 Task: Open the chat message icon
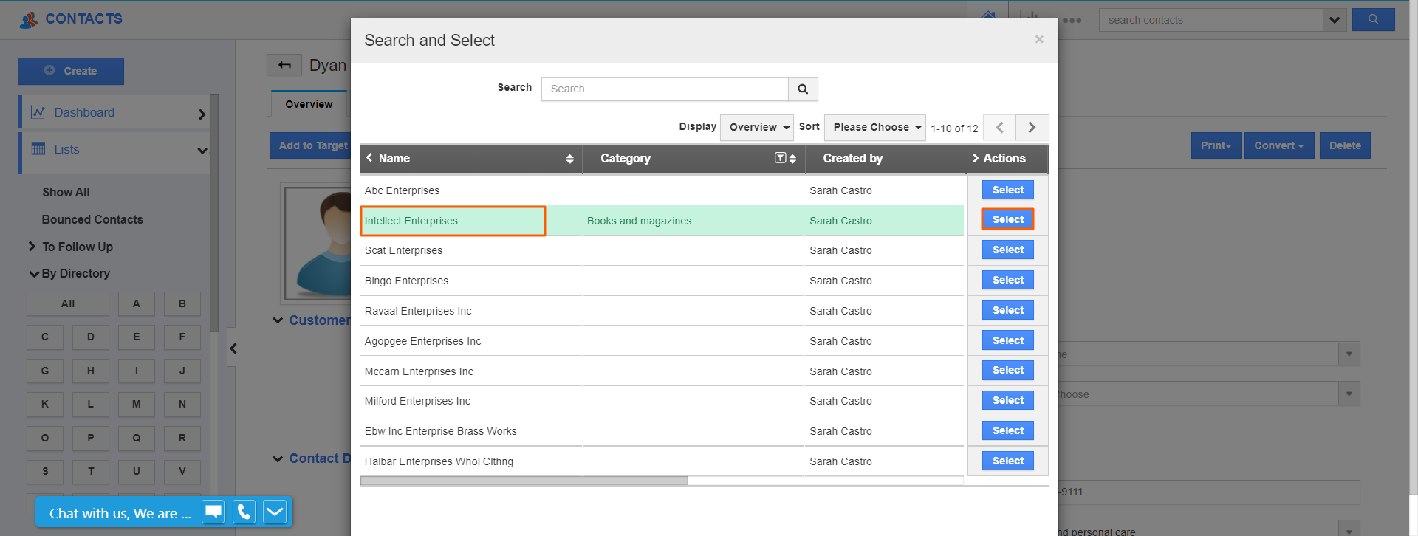click(213, 512)
